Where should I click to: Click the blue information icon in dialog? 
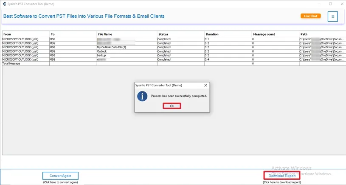(142, 96)
